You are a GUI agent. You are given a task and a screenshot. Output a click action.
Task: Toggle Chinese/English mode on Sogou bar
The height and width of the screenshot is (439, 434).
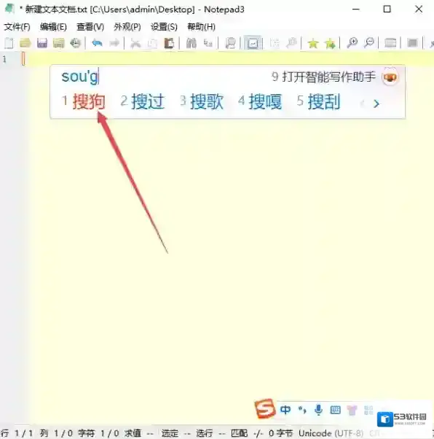click(x=285, y=410)
